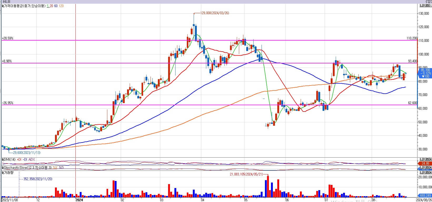This screenshot has width=432, height=202.
Task: Select the 20-day moving average legend
Action: [52, 6]
